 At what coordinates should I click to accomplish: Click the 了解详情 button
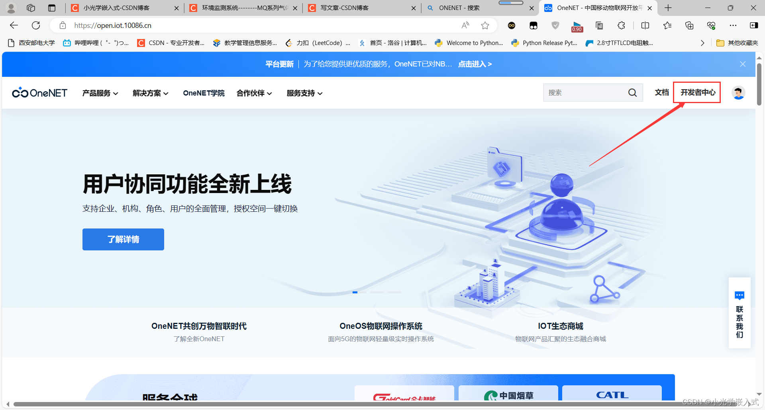(123, 239)
